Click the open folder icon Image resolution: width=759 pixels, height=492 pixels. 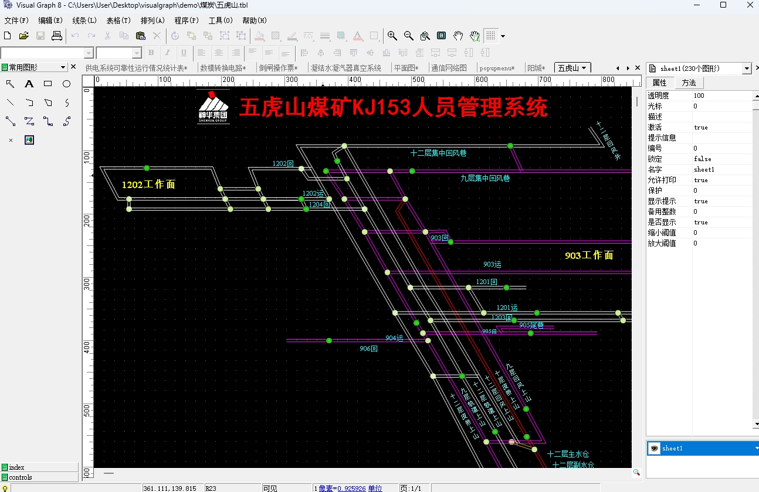coord(24,36)
